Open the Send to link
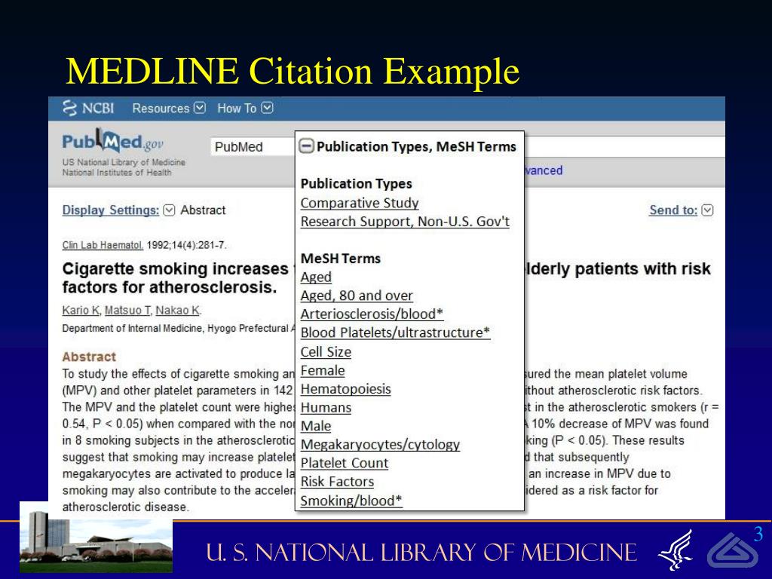Viewport: 772px width, 579px height. coord(673,210)
